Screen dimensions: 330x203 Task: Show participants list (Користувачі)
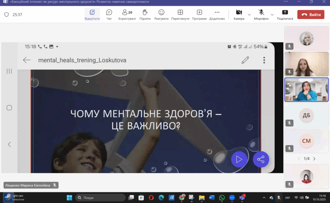pyautogui.click(x=127, y=15)
